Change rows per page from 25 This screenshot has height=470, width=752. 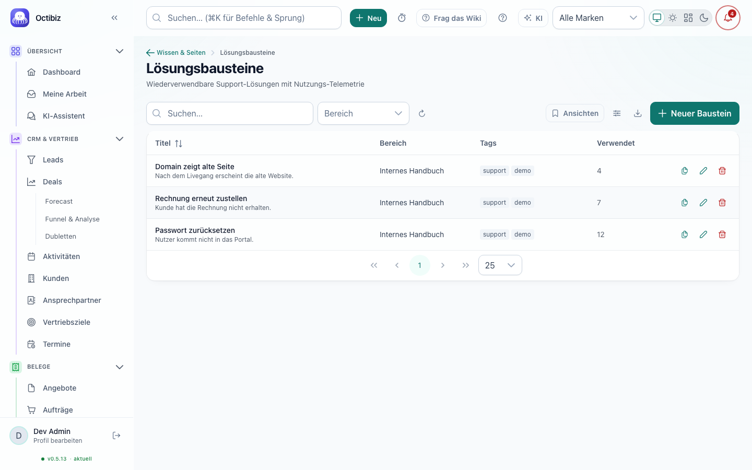point(500,265)
